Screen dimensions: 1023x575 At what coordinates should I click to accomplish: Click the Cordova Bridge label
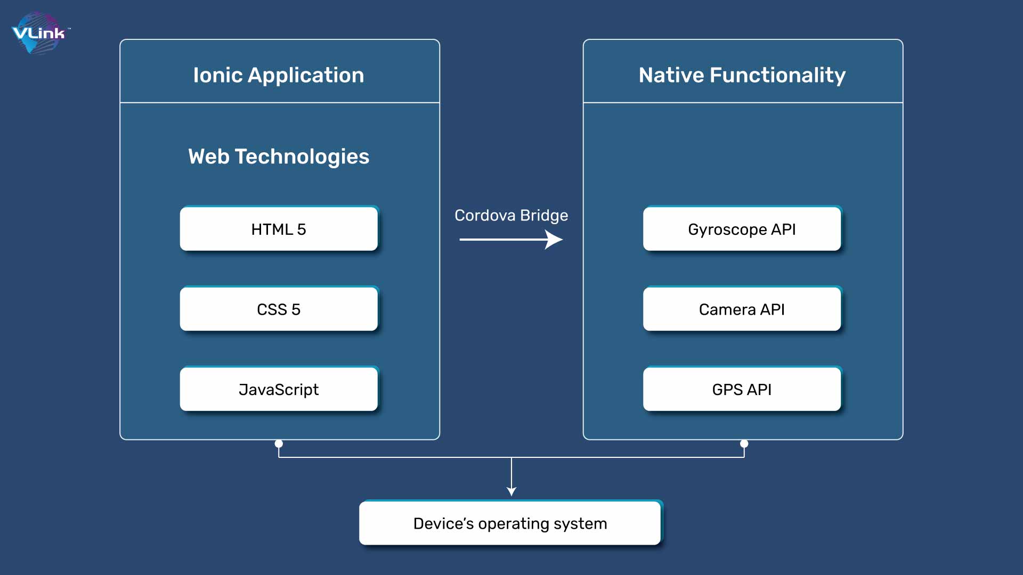tap(511, 215)
